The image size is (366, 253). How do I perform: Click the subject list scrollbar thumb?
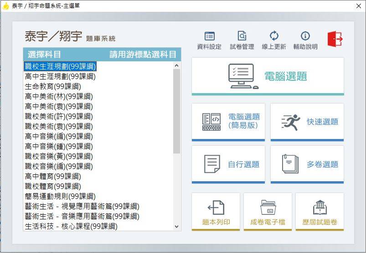click(x=177, y=111)
